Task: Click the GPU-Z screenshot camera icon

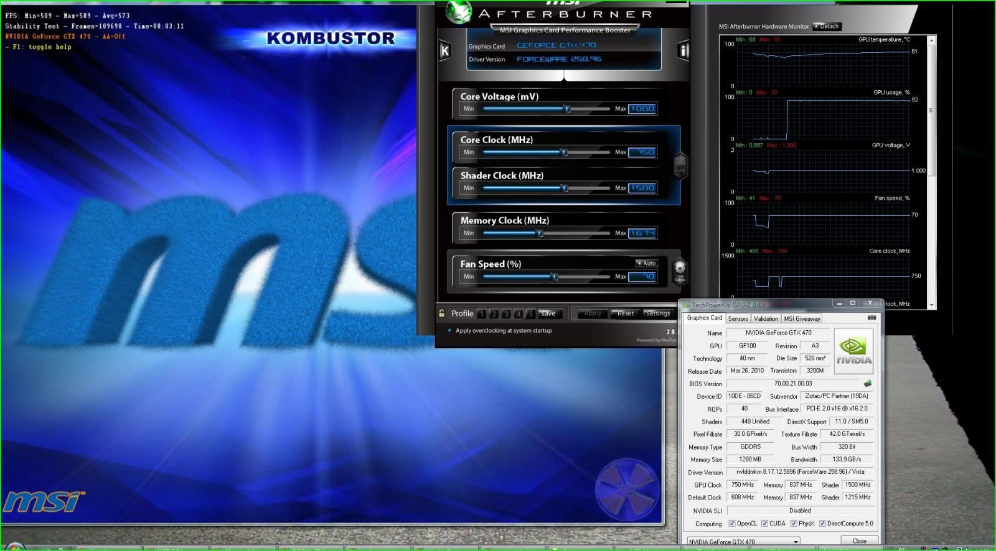Action: [x=872, y=318]
